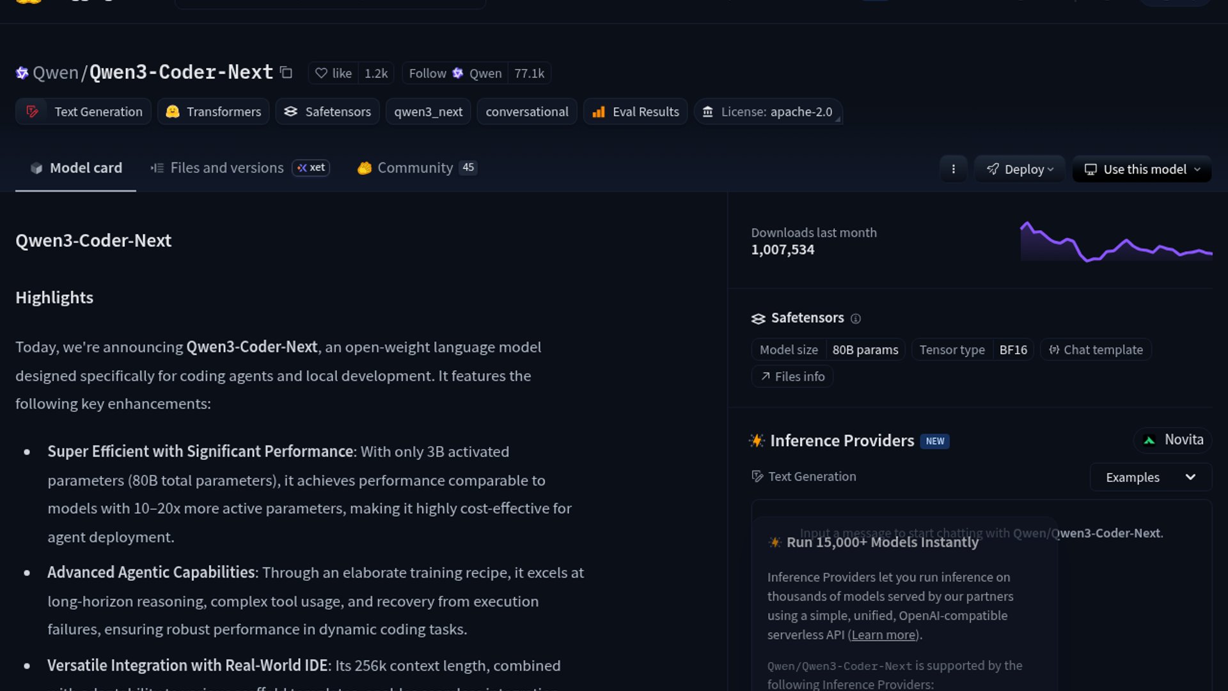Click the License apache-2.0 tag

coord(767,111)
